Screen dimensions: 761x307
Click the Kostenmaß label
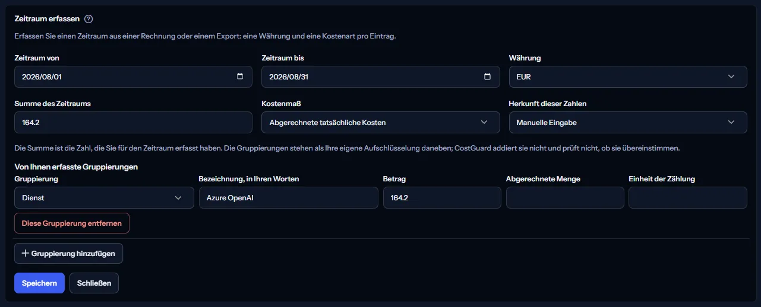coord(282,104)
